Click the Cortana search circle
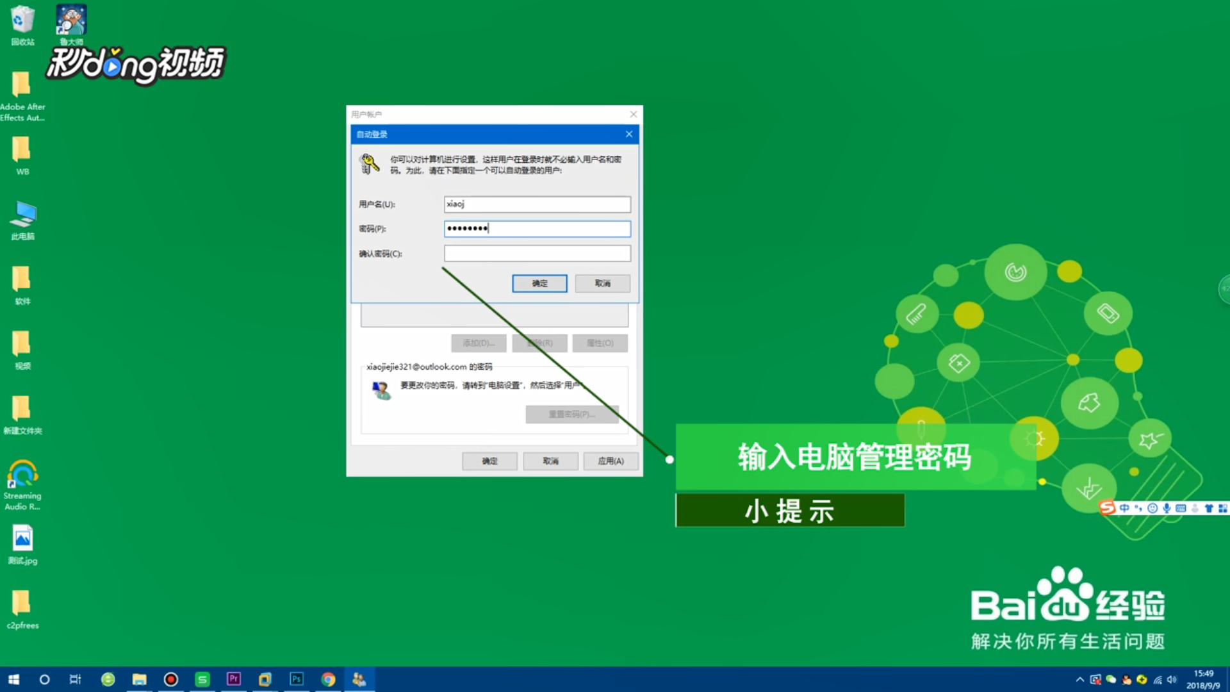Image resolution: width=1230 pixels, height=692 pixels. click(44, 679)
